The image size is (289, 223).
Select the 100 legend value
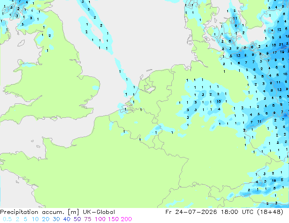(x=100, y=219)
